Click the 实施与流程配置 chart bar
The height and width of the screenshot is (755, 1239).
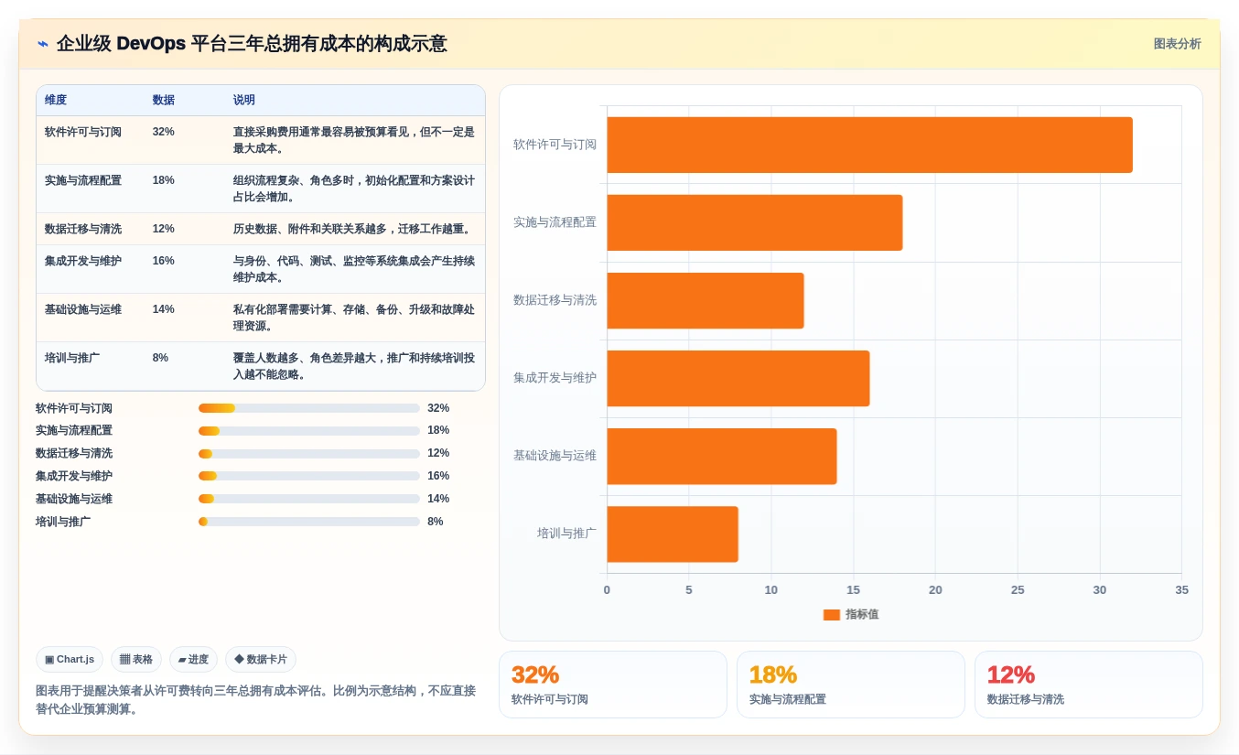pyautogui.click(x=755, y=222)
